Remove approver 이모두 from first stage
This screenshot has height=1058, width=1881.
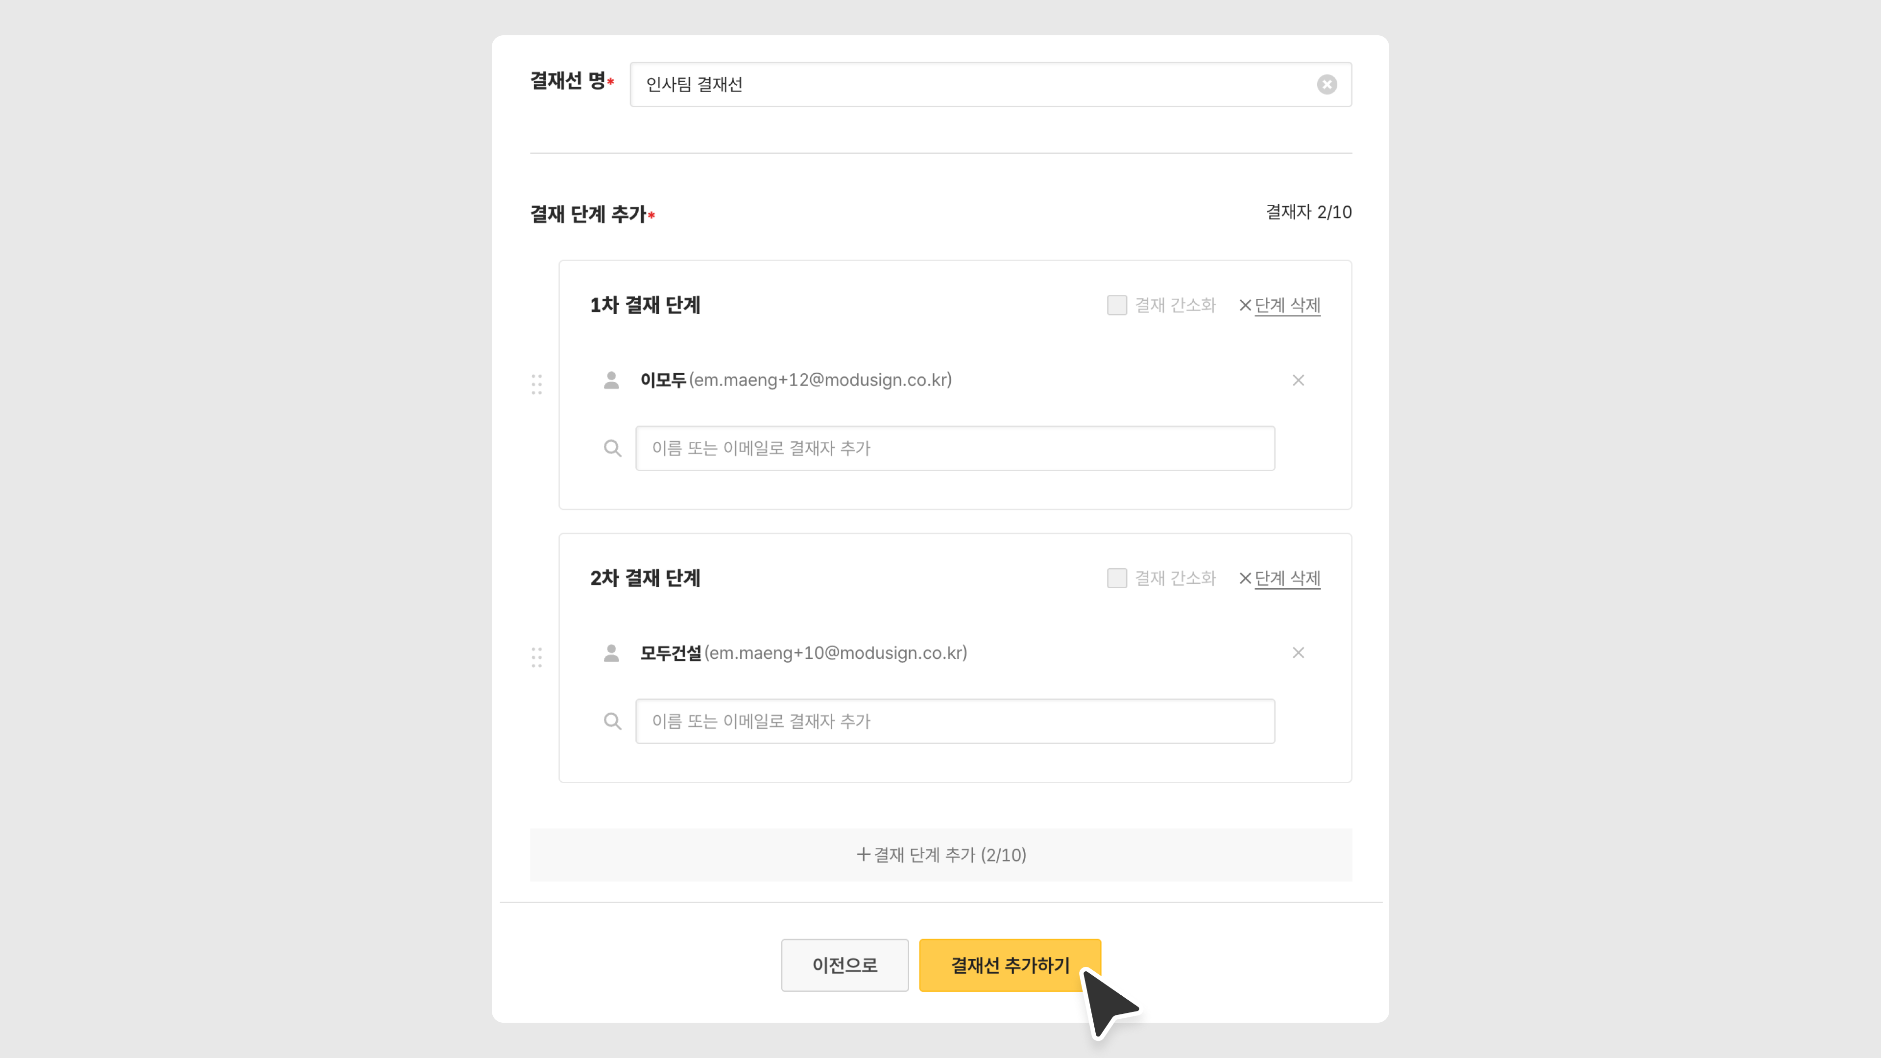[1298, 381]
